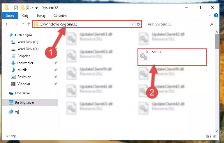Navigate back with the left arrow
This screenshot has width=224, height=143.
[x=7, y=24]
